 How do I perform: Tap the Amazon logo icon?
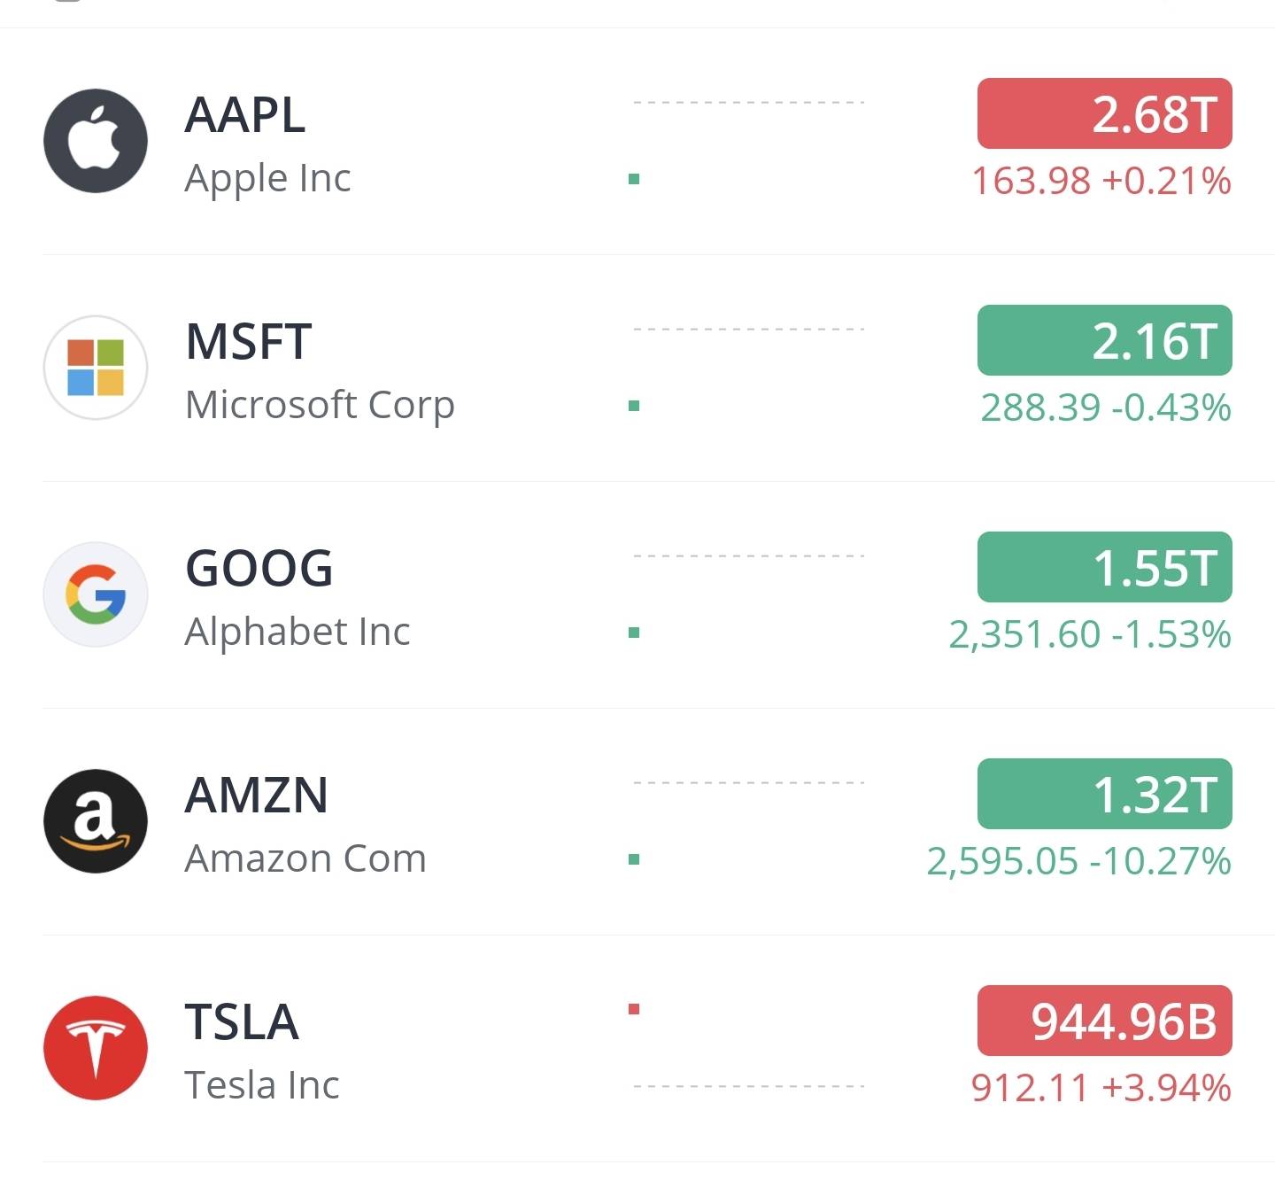click(x=96, y=821)
